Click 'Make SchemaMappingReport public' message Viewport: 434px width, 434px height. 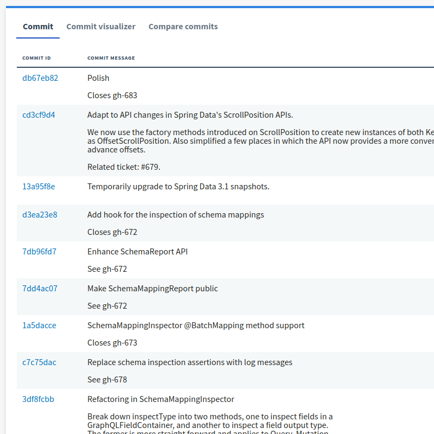click(152, 289)
